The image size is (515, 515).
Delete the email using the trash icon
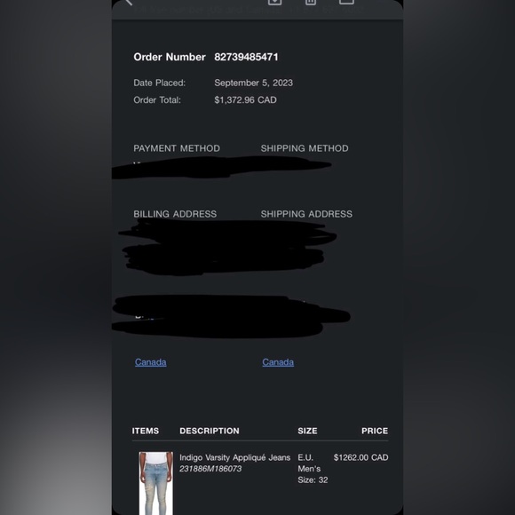311,2
